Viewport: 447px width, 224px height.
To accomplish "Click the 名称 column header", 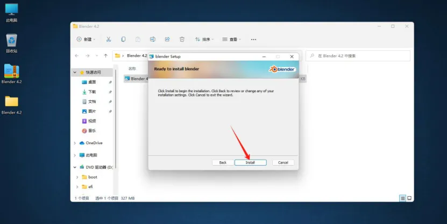I will click(132, 69).
